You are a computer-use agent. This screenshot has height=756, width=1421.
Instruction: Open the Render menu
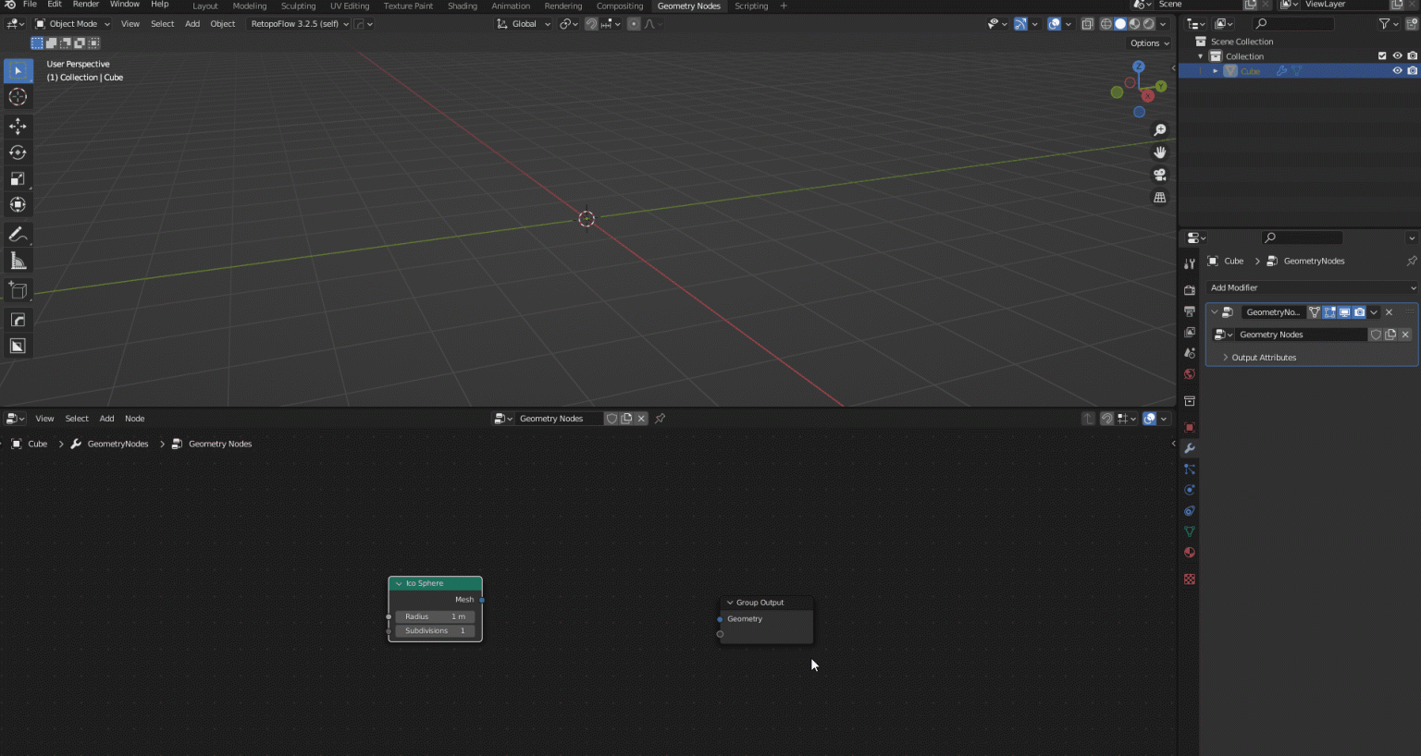tap(86, 6)
